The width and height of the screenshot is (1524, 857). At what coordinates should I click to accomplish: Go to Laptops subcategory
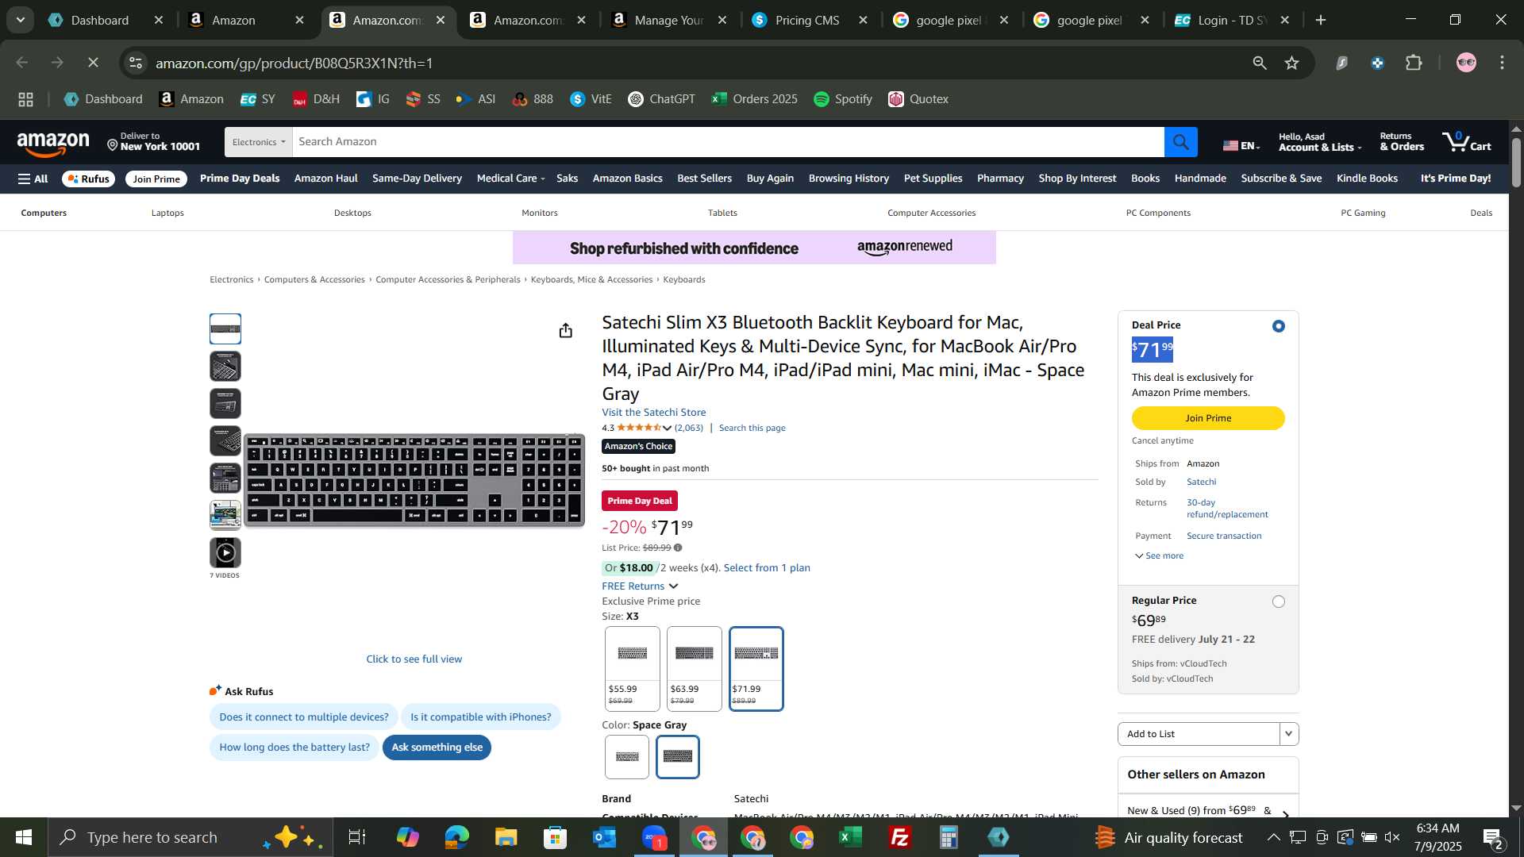(x=167, y=213)
